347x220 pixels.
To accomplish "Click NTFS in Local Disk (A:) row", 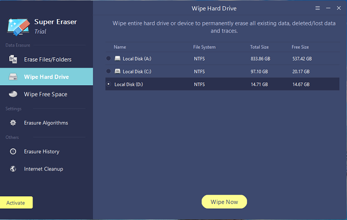I will 200,58.
